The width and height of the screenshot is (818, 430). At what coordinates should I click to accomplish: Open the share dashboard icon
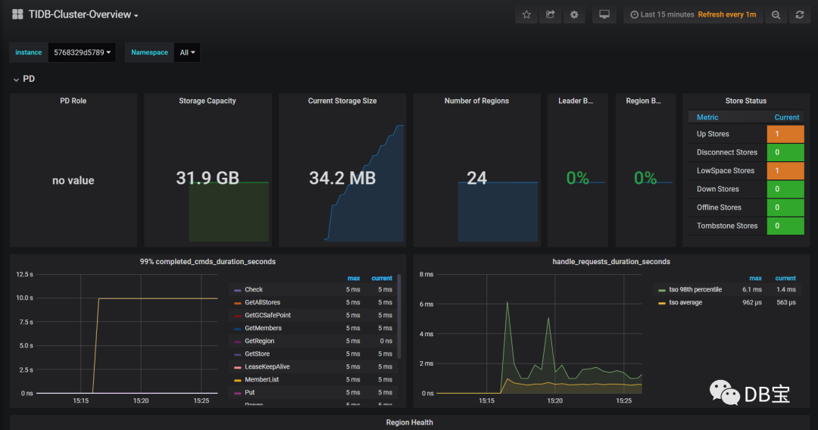[x=551, y=14]
